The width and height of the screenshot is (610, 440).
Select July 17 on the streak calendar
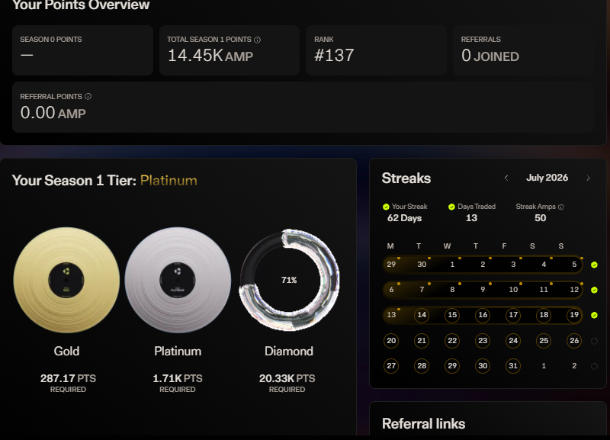point(513,315)
